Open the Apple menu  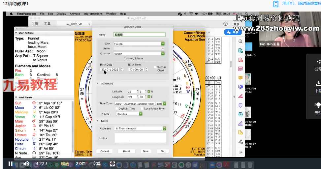point(11,14)
